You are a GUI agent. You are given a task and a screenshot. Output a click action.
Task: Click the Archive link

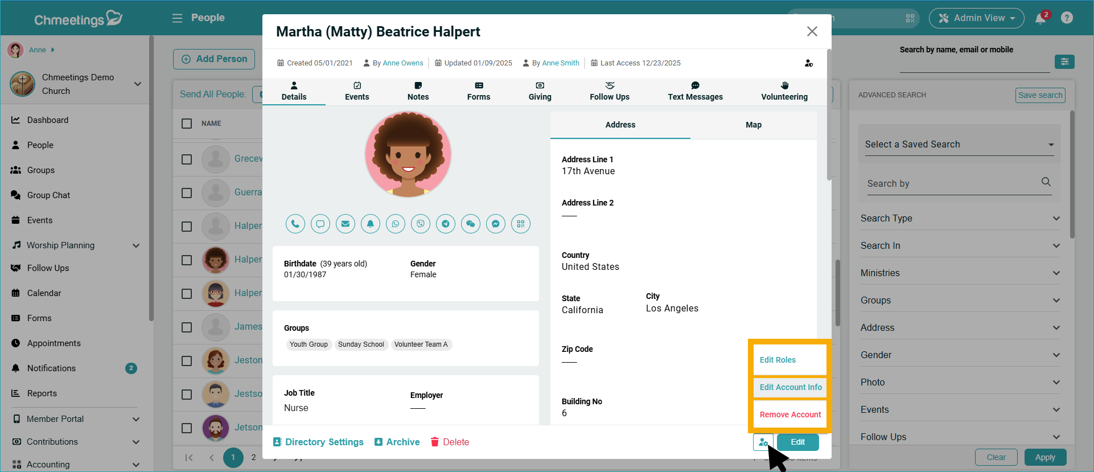pyautogui.click(x=397, y=442)
